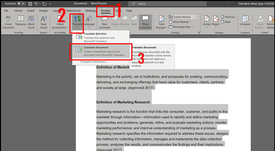The image size is (275, 151).
Task: Accept the tracked change
Action: pos(207,22)
